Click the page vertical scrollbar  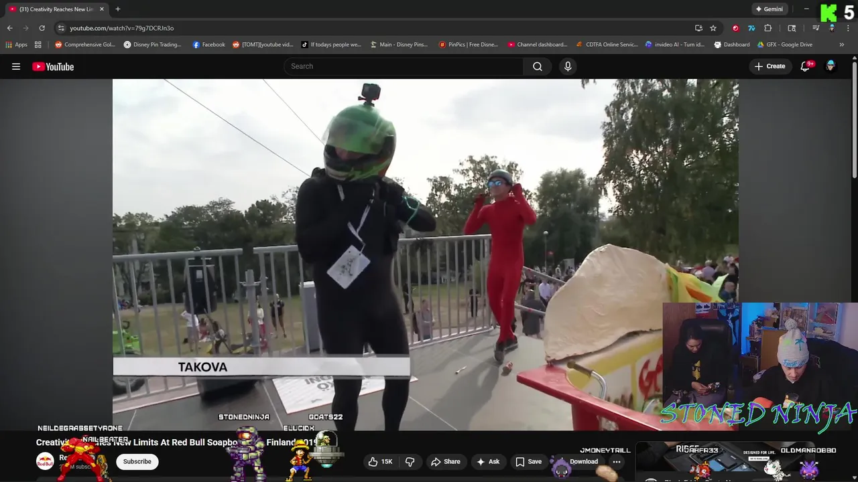tap(855, 120)
